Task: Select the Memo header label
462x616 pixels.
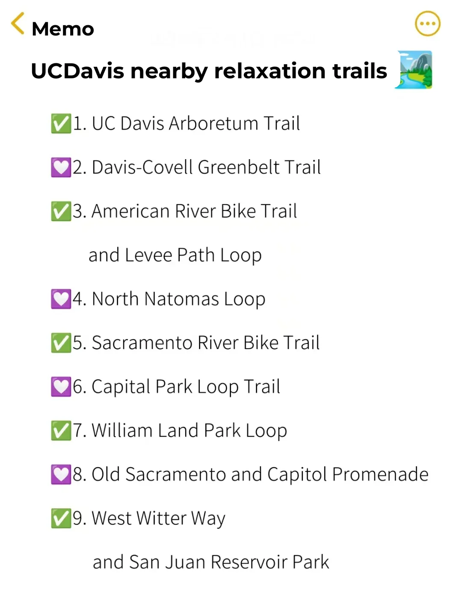Action: click(x=63, y=29)
